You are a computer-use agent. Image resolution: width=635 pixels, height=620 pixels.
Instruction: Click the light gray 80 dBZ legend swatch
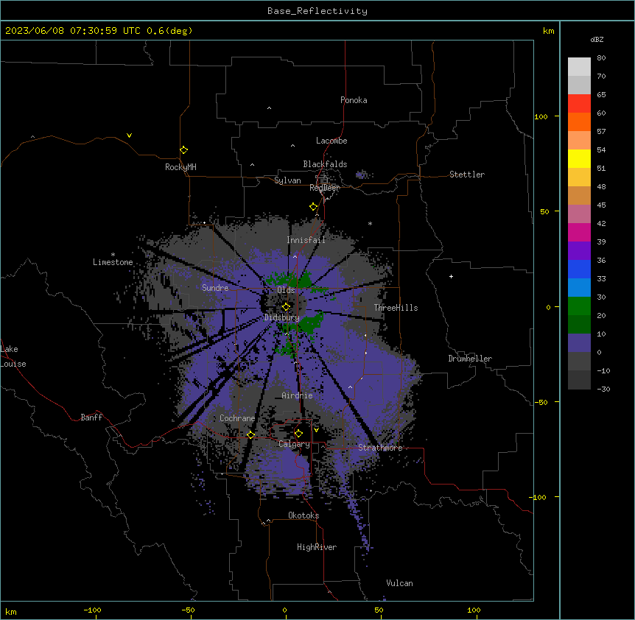pos(579,67)
